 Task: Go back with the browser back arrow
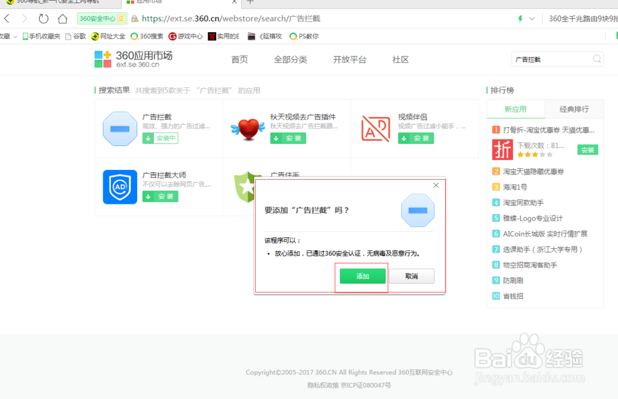coord(7,18)
